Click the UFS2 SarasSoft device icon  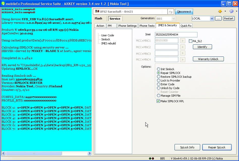coord(97,11)
